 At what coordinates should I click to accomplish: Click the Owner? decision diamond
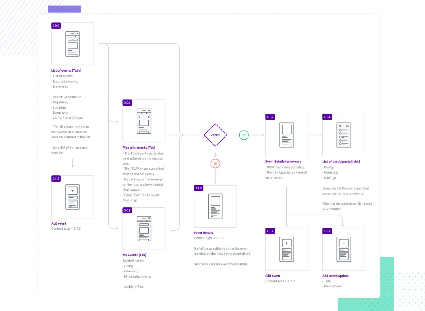click(x=215, y=135)
